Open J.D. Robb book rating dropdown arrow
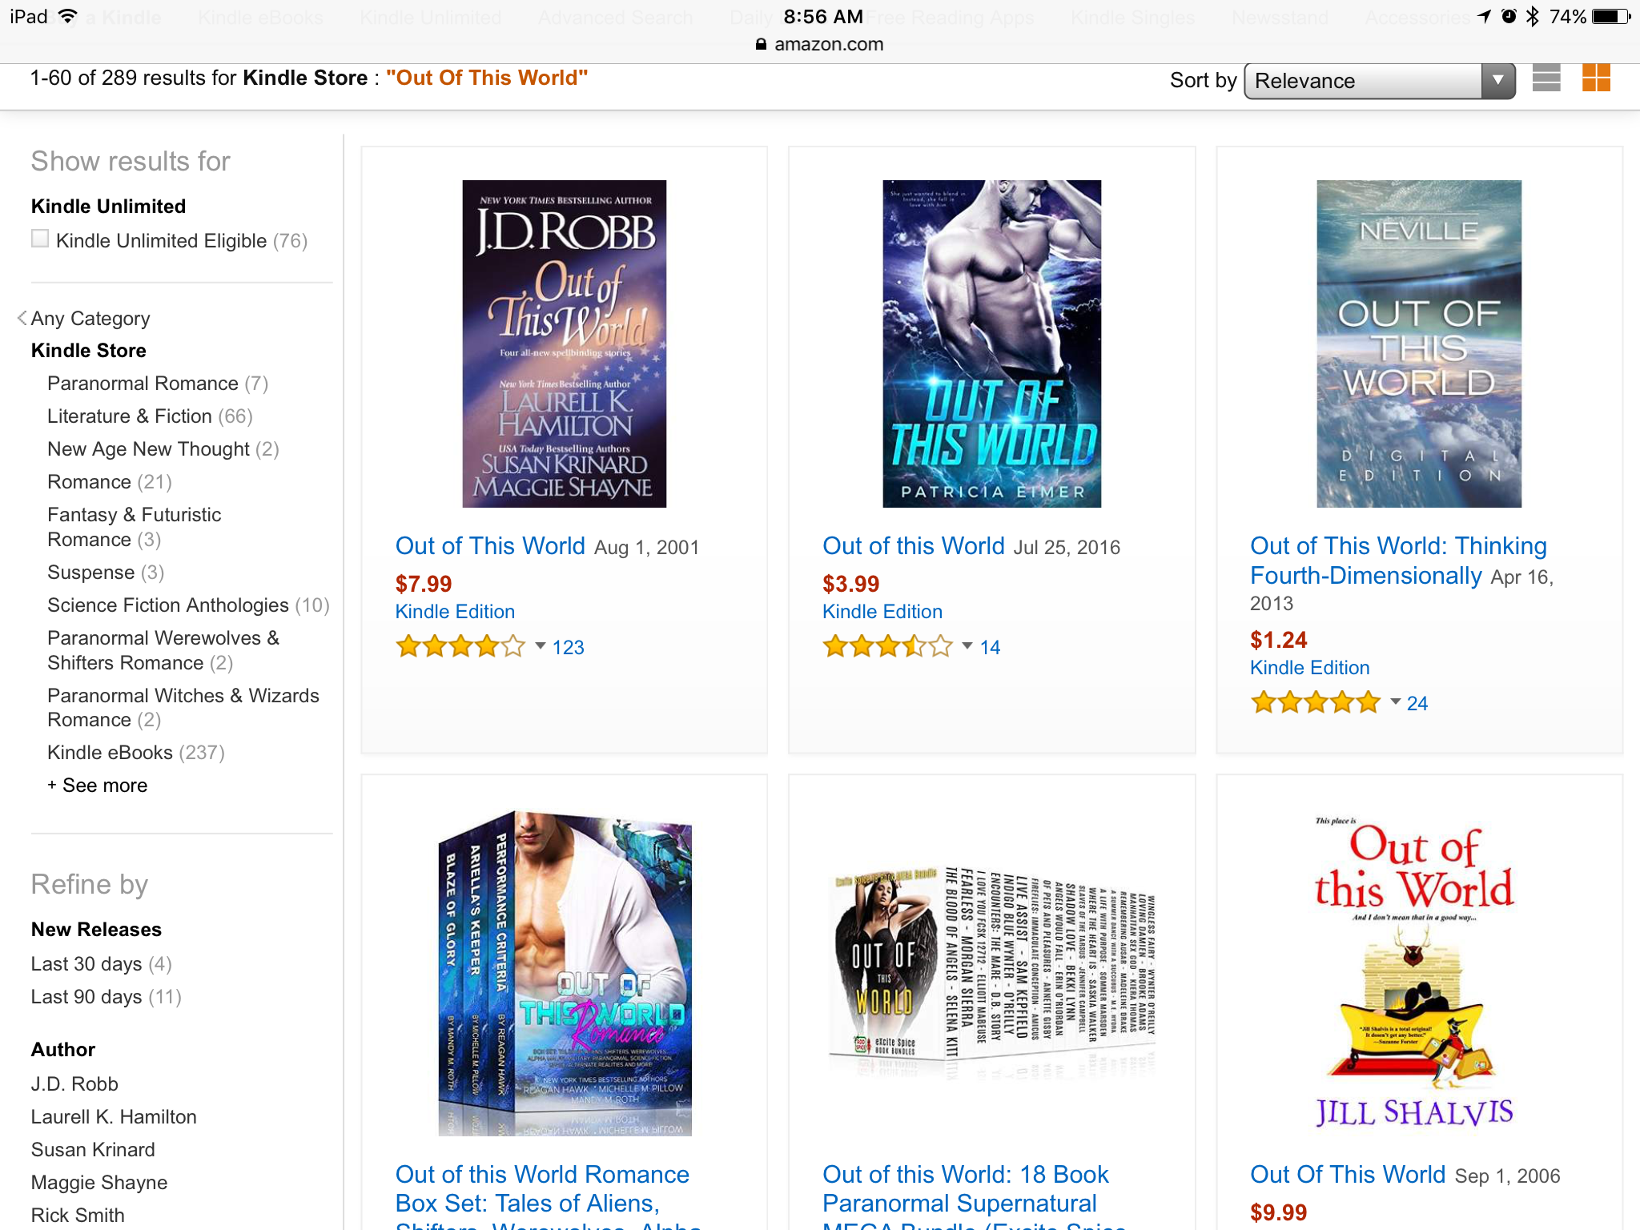 tap(540, 646)
